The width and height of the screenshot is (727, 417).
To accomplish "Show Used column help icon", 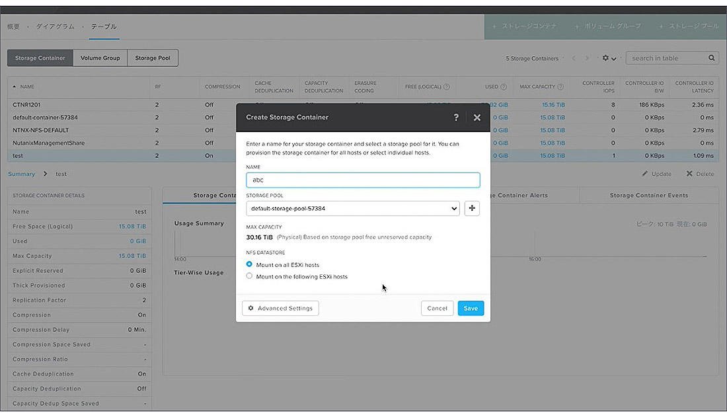I will 503,87.
